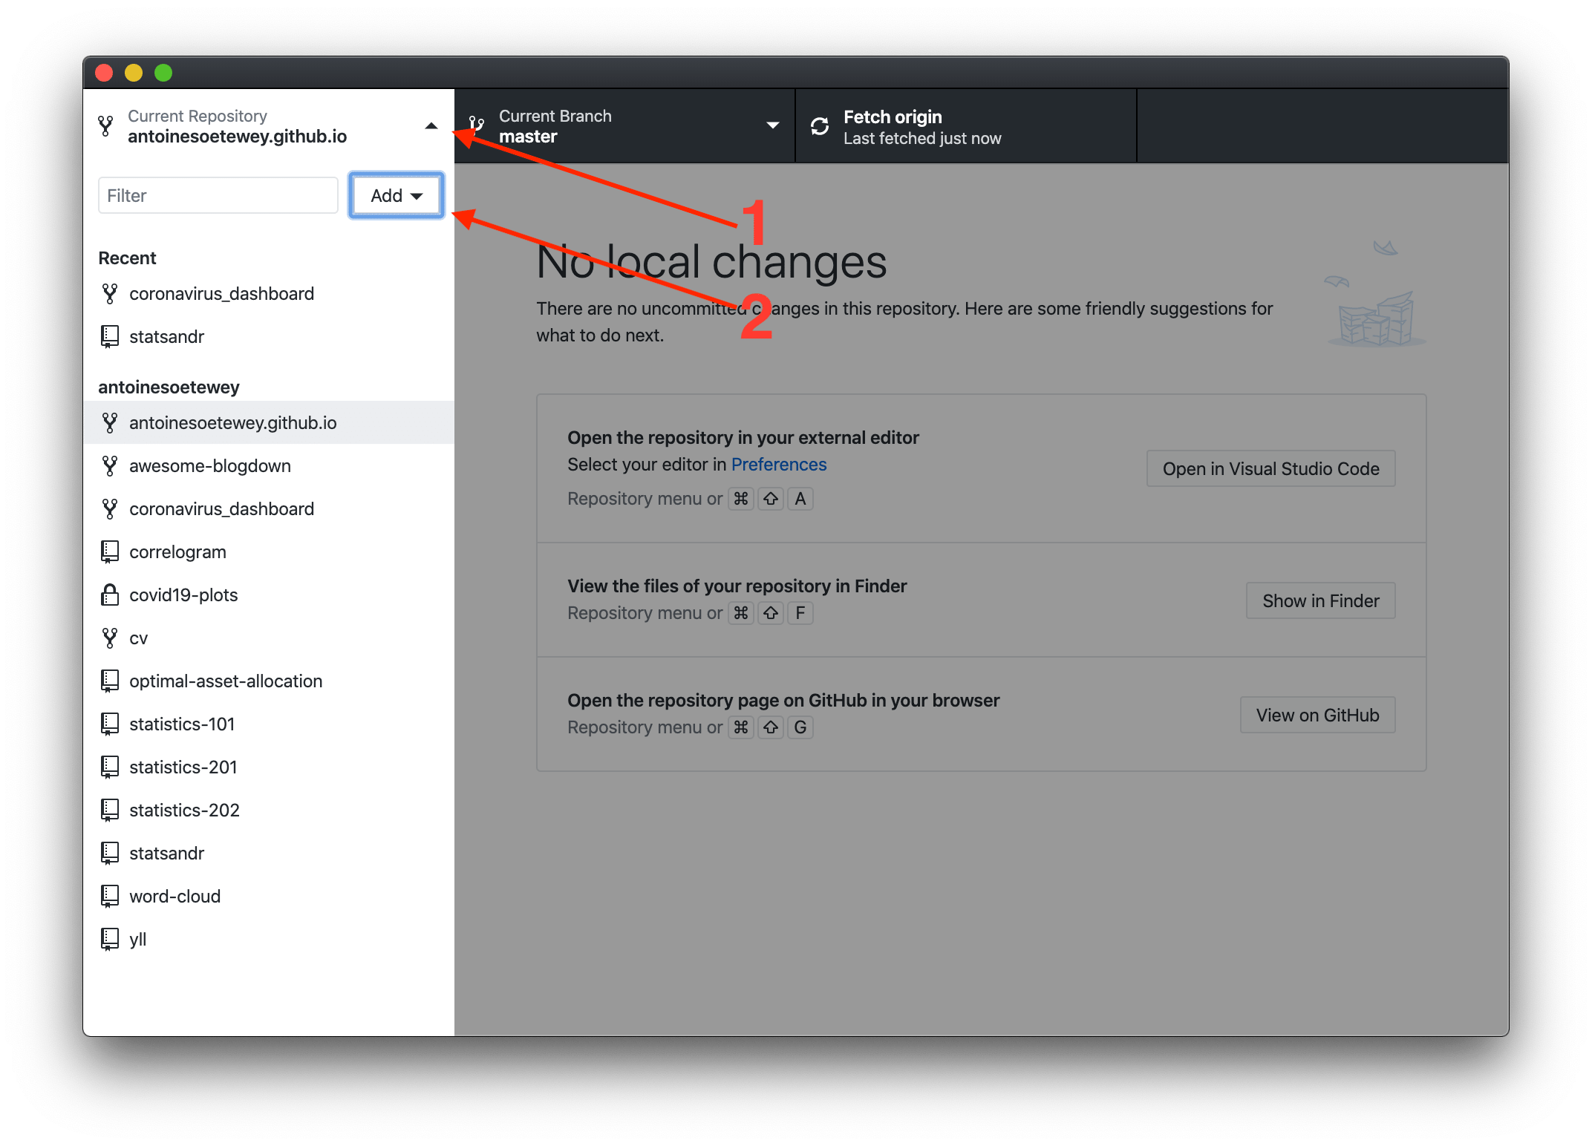Screen dimensions: 1592x1146
Task: Click the desktop icon next to statistics-101
Action: coord(110,721)
